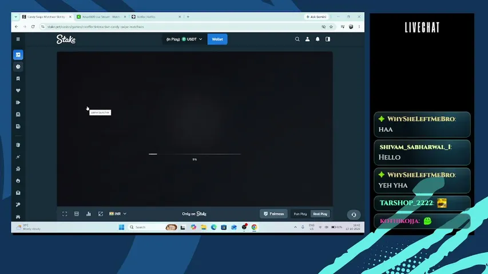Go back in browser history
This screenshot has height=274, width=488.
[17, 27]
